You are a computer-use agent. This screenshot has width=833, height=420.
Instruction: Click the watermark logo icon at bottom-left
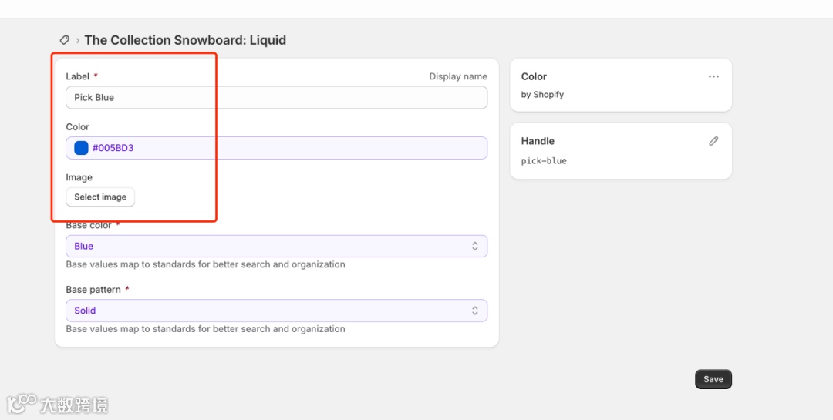point(22,402)
